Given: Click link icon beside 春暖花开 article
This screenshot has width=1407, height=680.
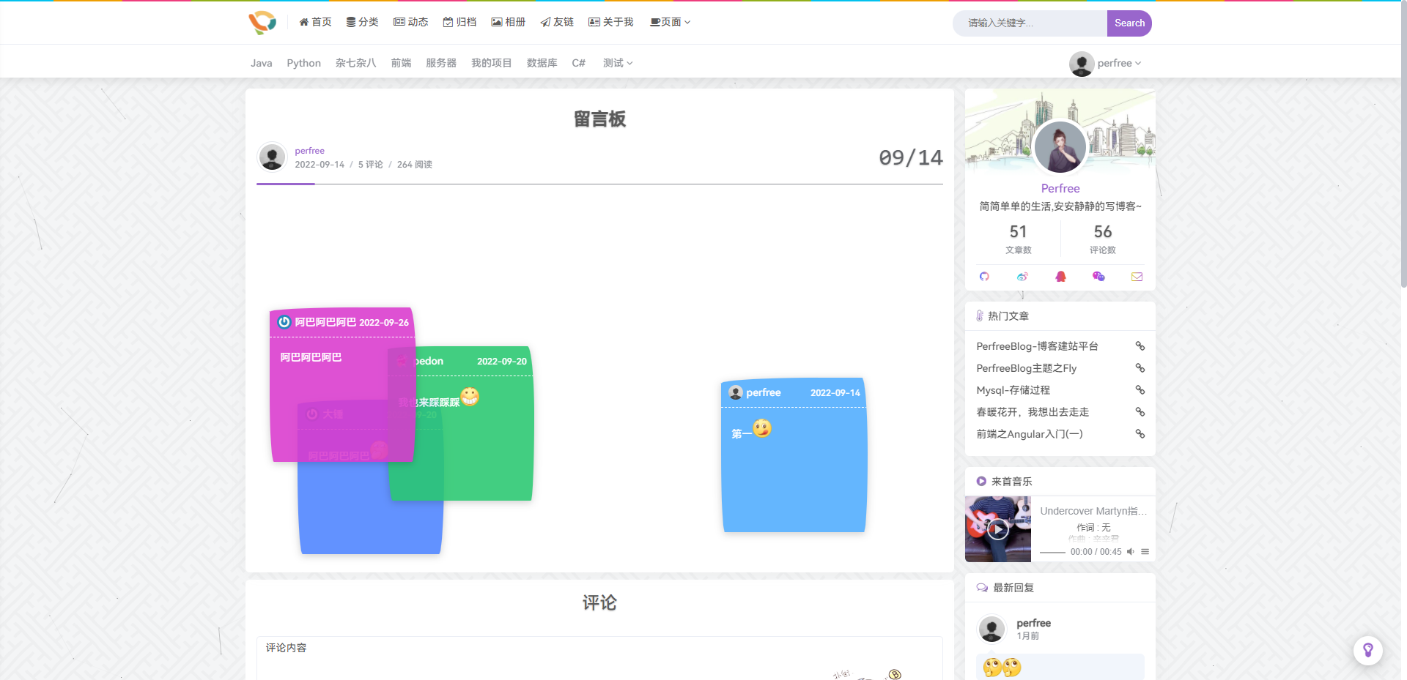Looking at the screenshot, I should coord(1140,412).
